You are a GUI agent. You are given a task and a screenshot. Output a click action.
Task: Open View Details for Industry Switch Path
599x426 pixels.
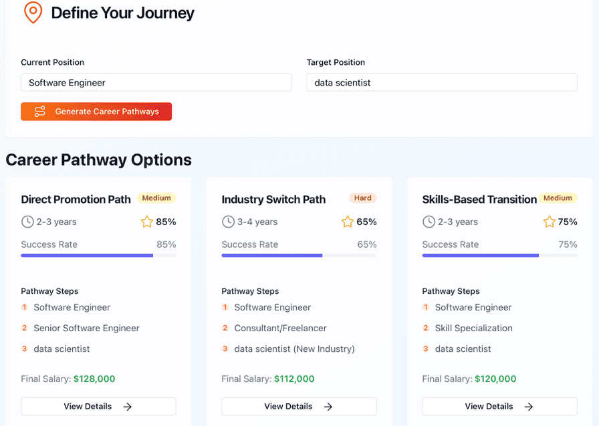click(x=299, y=406)
